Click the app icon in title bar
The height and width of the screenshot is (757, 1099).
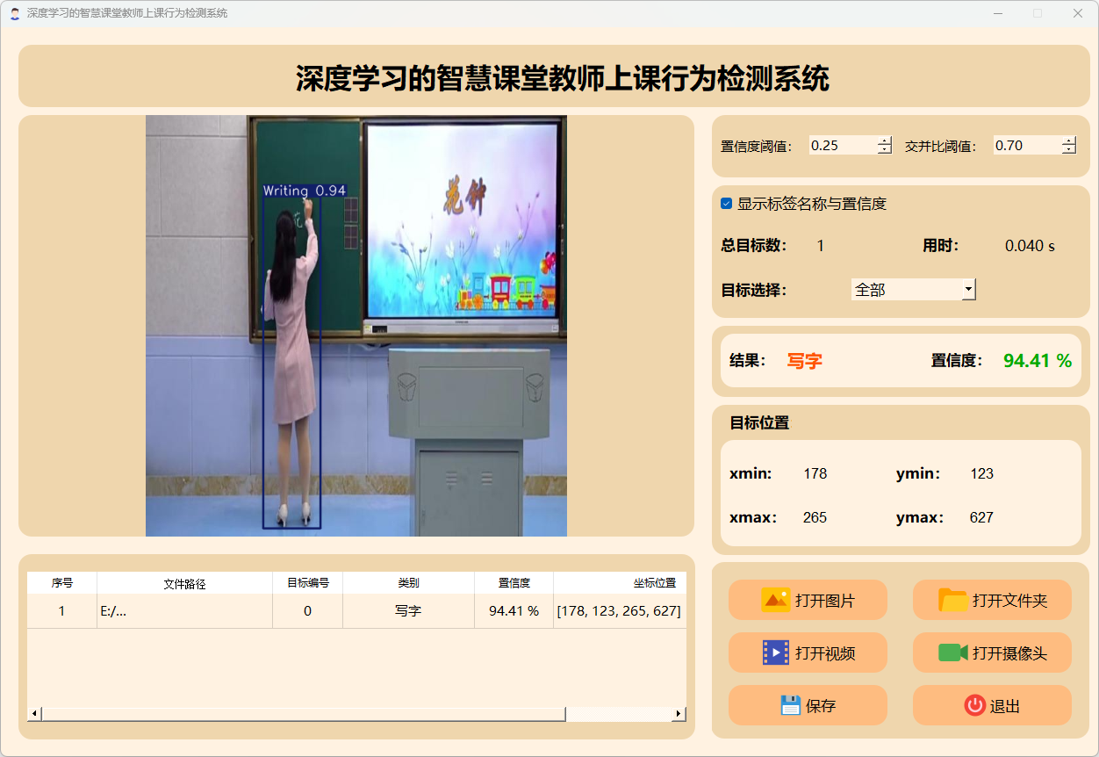(x=14, y=13)
